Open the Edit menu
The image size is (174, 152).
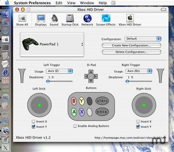point(59,3)
